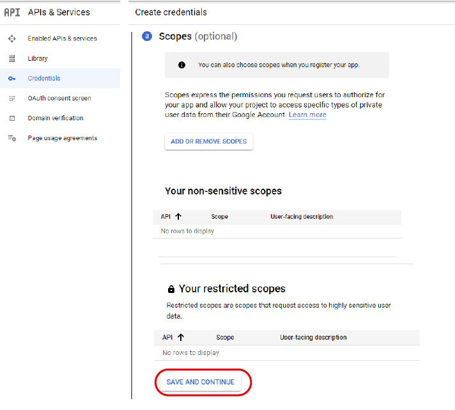
Task: Sort non-sensitive scopes by API arrow
Action: point(178,217)
